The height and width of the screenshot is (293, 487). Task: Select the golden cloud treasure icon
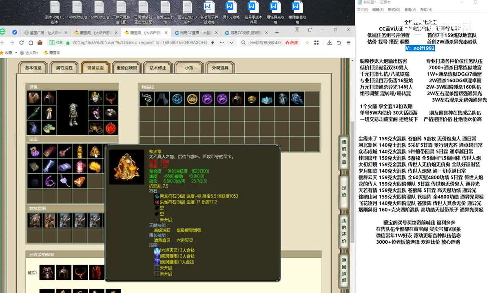[x=95, y=166]
